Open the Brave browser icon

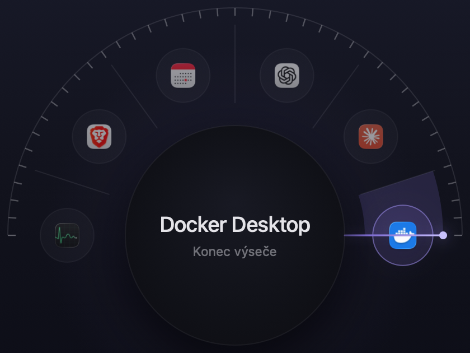point(99,137)
